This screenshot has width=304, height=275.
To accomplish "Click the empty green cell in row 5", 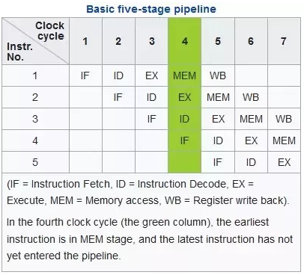I will pos(184,162).
